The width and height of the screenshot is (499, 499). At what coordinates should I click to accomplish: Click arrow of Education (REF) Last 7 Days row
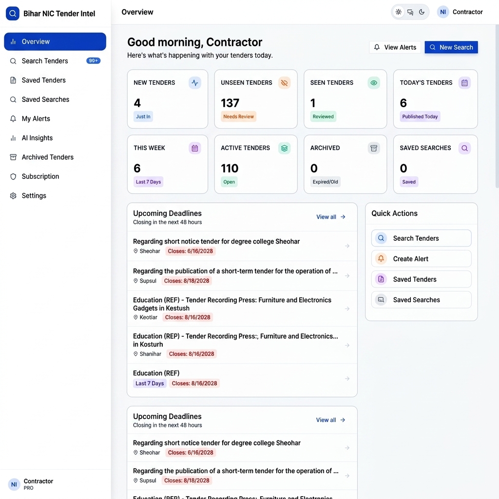pos(347,379)
